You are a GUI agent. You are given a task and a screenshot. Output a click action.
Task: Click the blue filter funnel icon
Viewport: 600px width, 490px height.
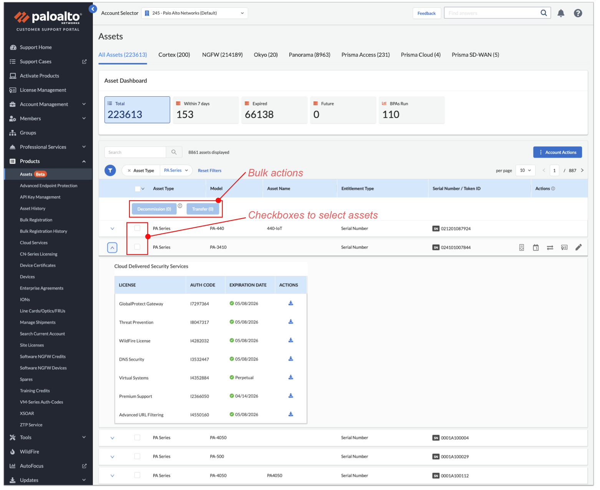point(110,171)
